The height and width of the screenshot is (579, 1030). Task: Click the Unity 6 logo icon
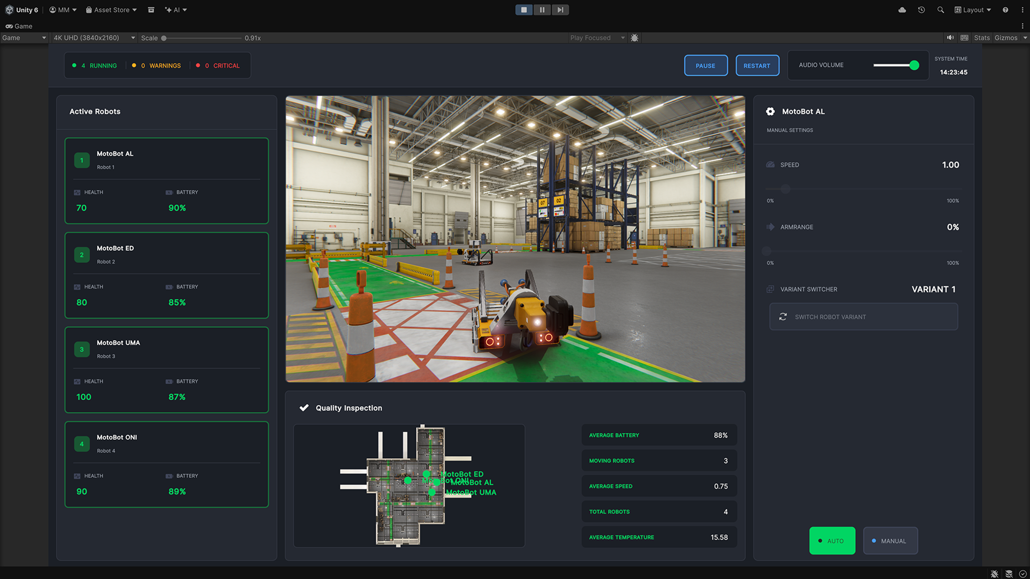tap(9, 10)
